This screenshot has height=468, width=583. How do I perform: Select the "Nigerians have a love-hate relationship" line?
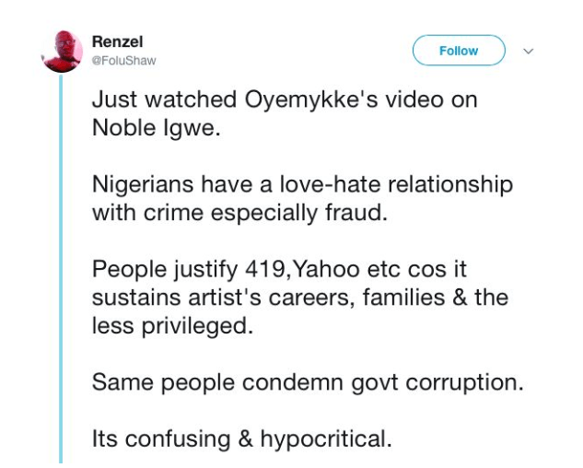coord(302,185)
